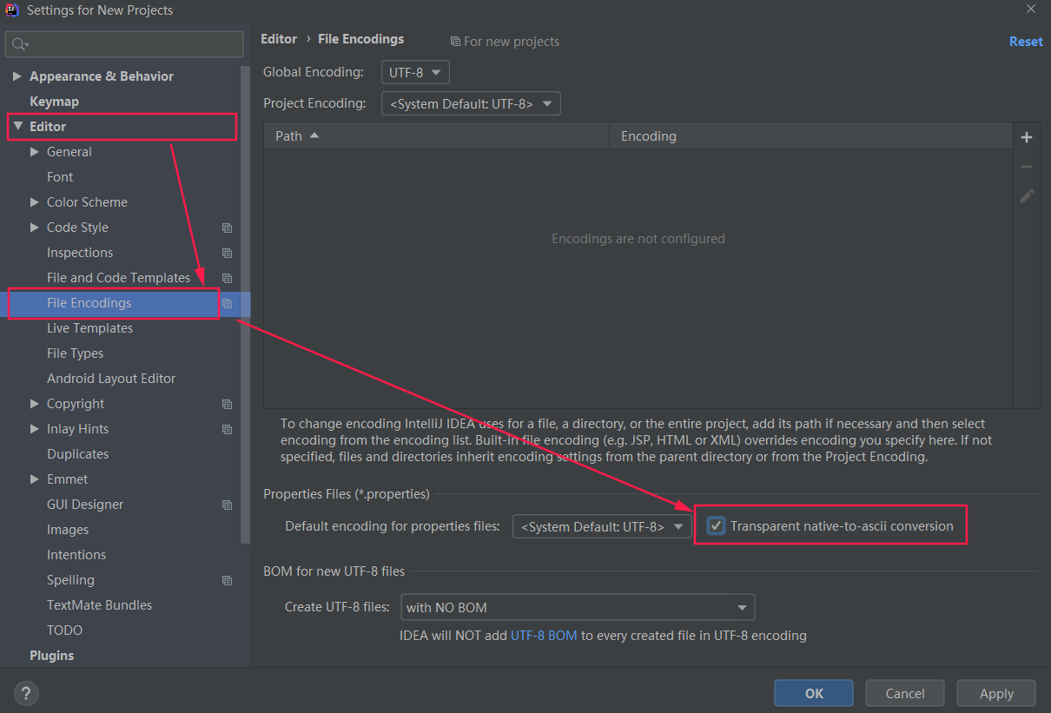Open Duplicates settings page
1051x713 pixels.
coord(77,454)
